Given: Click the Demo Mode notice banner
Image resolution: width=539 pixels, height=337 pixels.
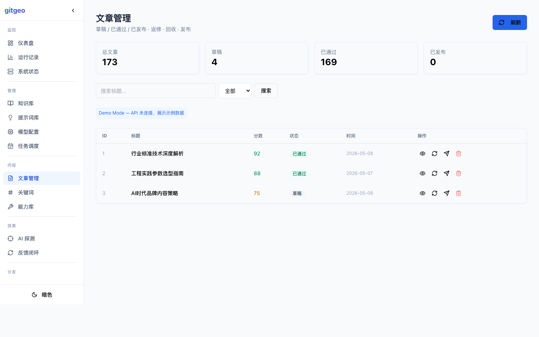Looking at the screenshot, I should coord(141,113).
